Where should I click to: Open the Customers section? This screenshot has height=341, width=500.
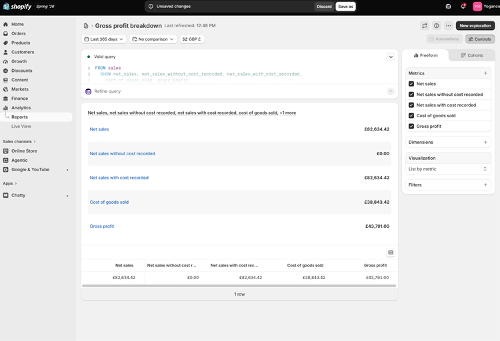tap(23, 52)
